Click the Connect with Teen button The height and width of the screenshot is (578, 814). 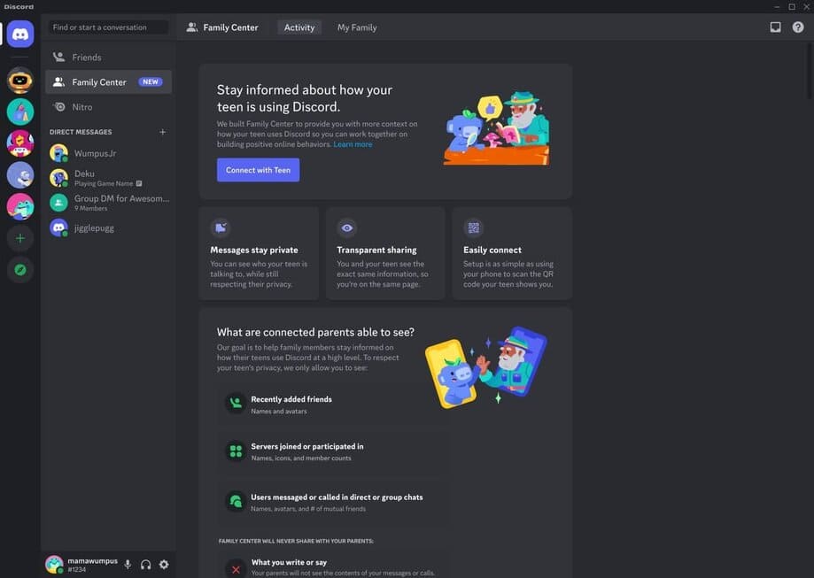click(258, 170)
